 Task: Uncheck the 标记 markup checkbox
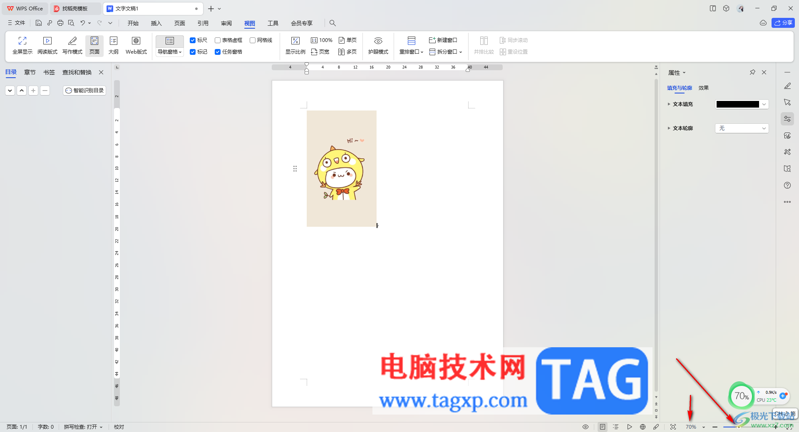tap(193, 52)
